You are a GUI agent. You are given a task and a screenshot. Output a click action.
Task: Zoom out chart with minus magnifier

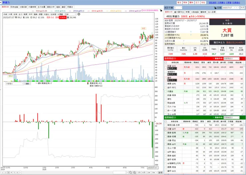point(130,172)
